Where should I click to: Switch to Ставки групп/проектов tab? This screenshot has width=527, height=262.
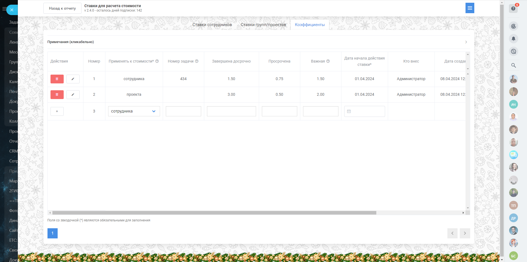click(x=263, y=25)
